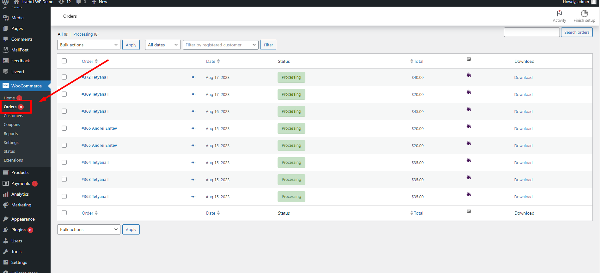Click the LiveArt design icon for order #369
The width and height of the screenshot is (600, 273).
pos(469,92)
